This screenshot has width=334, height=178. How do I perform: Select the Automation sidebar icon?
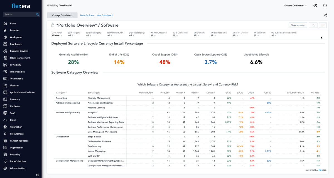click(x=5, y=127)
